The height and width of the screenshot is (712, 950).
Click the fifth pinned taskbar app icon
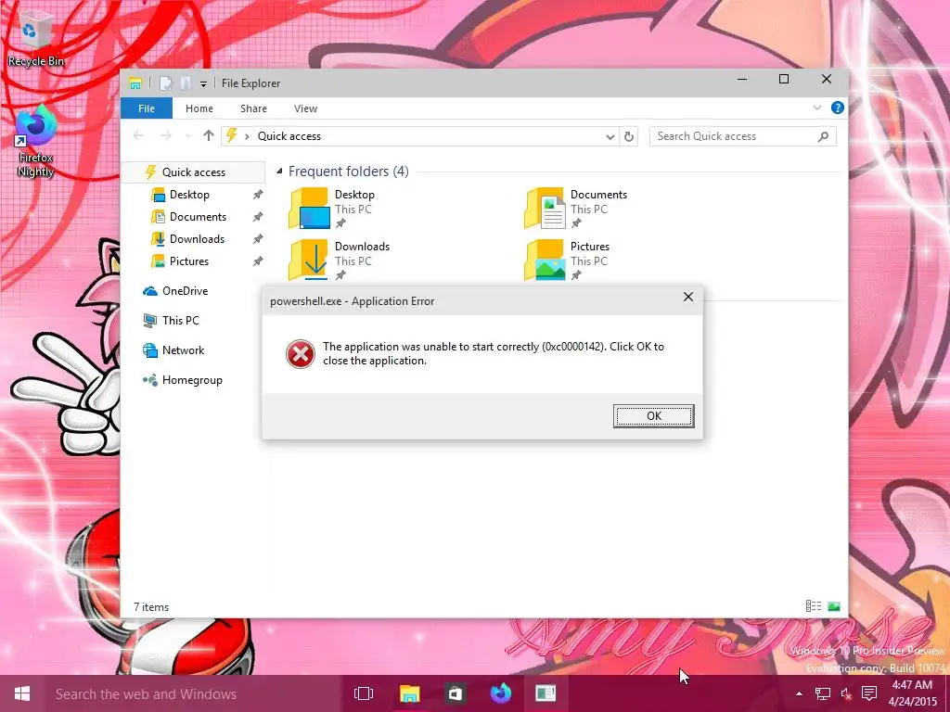(546, 693)
